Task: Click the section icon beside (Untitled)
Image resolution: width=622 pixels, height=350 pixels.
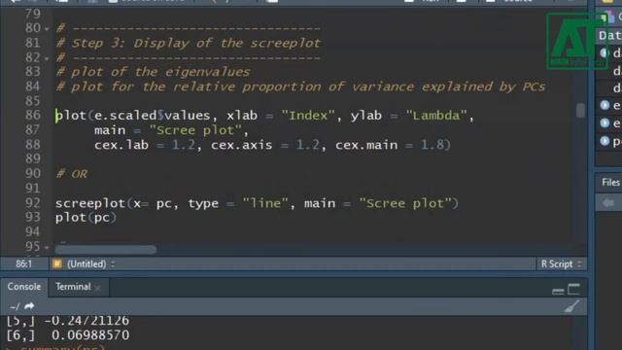Action: pos(57,263)
